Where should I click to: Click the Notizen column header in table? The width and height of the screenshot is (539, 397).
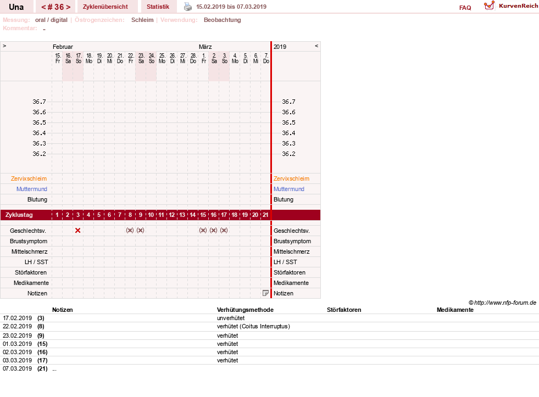tap(62, 310)
